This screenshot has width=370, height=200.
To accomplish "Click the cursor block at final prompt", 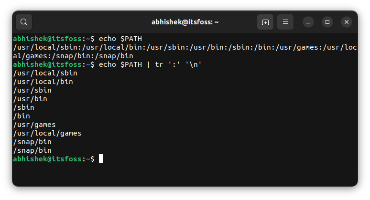I will point(101,158).
